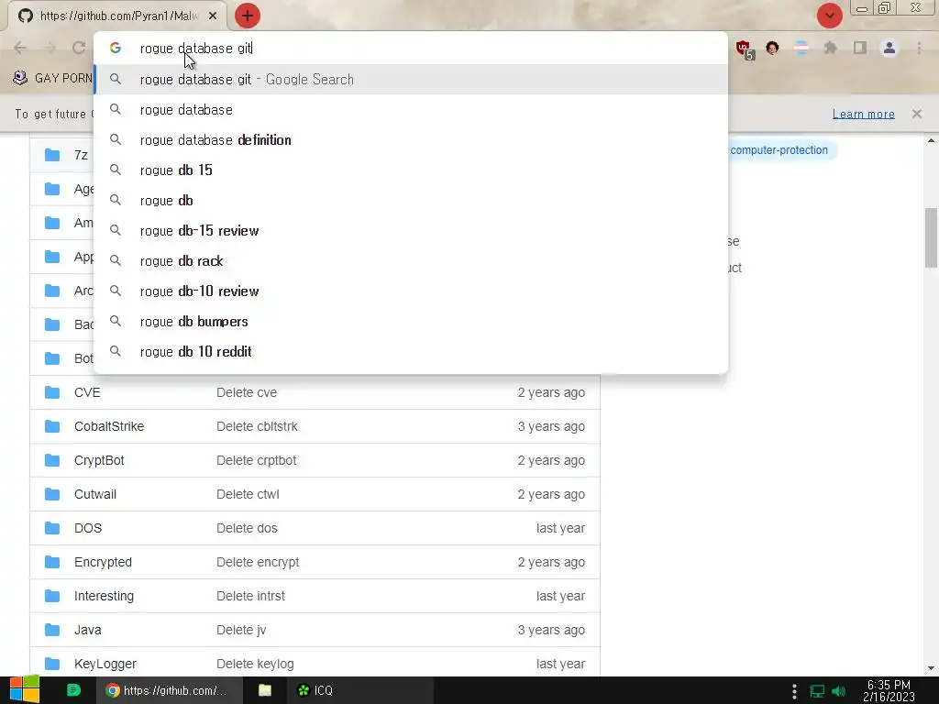Click the page vertical scrollbar thumb

pos(931,237)
